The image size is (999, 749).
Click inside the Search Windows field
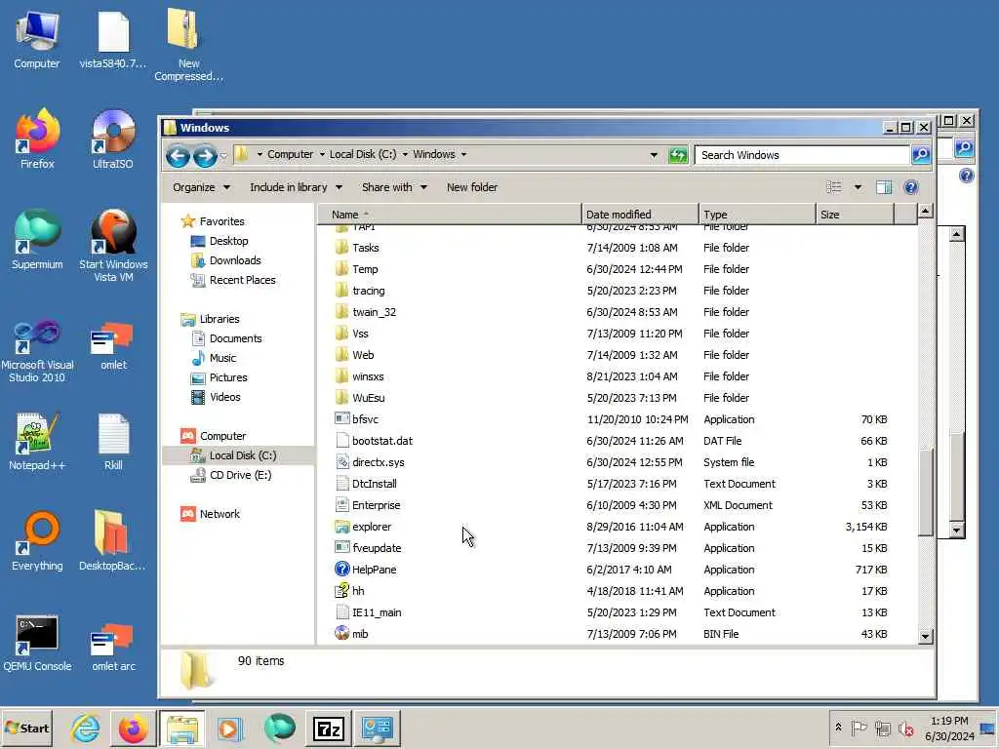pos(802,155)
